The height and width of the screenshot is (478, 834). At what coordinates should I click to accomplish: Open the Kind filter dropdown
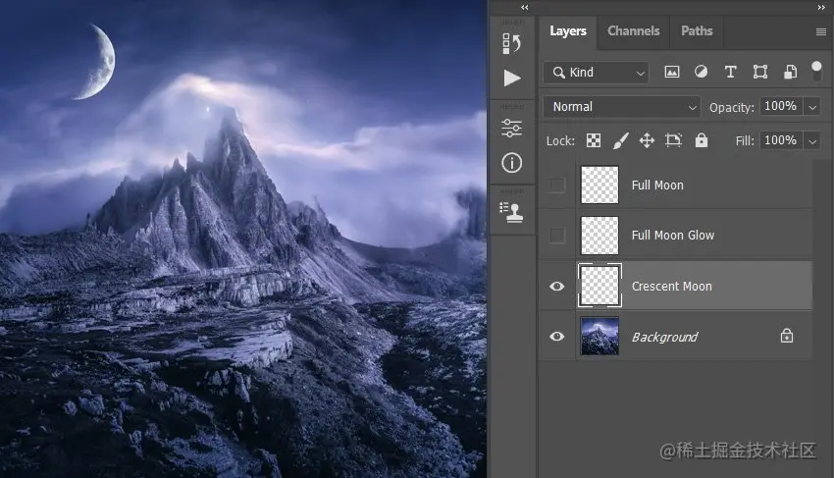point(596,73)
